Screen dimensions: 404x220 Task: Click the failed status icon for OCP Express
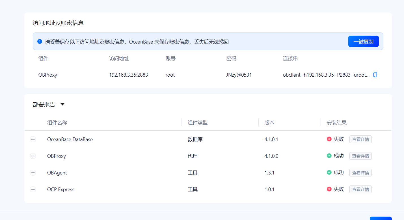329,189
